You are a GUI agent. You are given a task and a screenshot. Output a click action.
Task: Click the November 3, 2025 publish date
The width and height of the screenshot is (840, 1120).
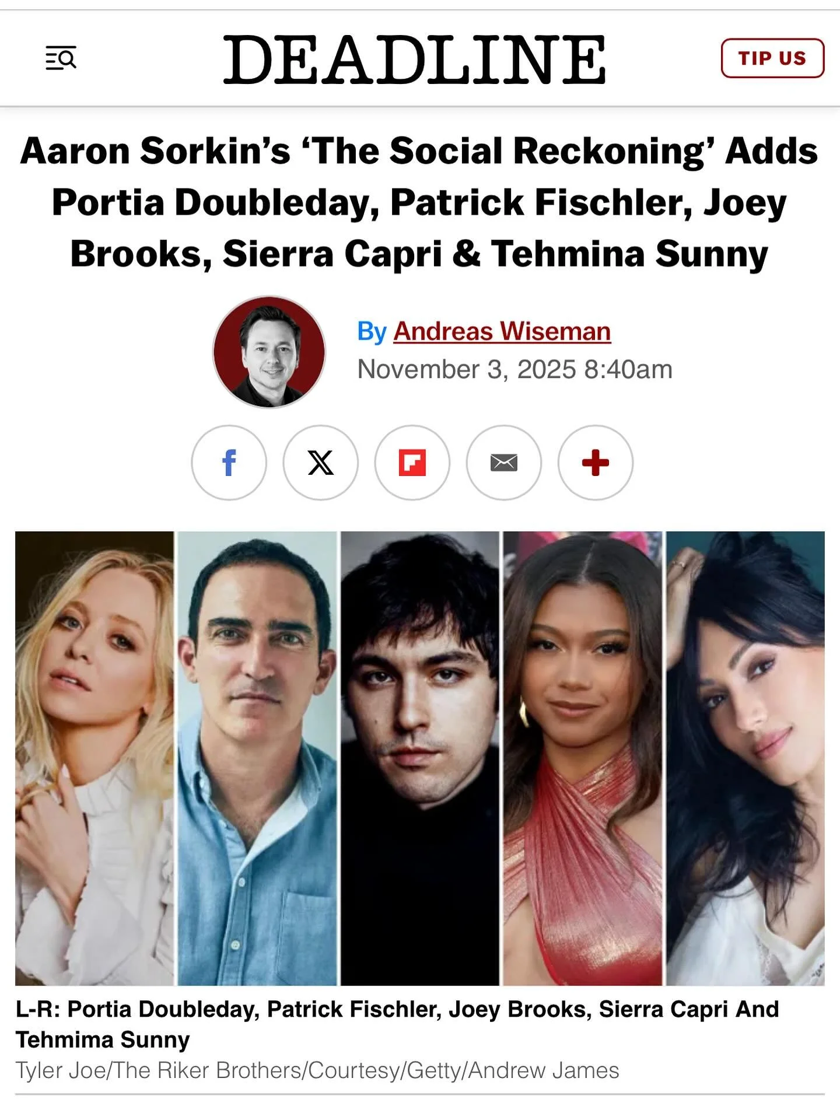[x=514, y=369]
